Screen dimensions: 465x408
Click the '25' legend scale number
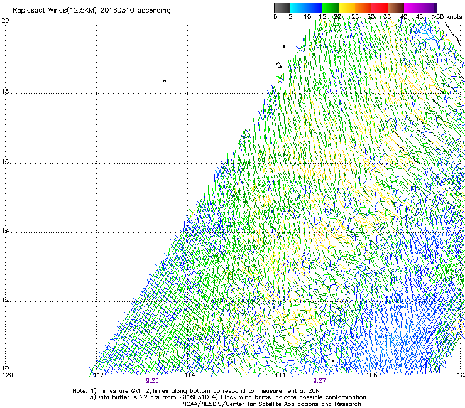tap(355, 17)
